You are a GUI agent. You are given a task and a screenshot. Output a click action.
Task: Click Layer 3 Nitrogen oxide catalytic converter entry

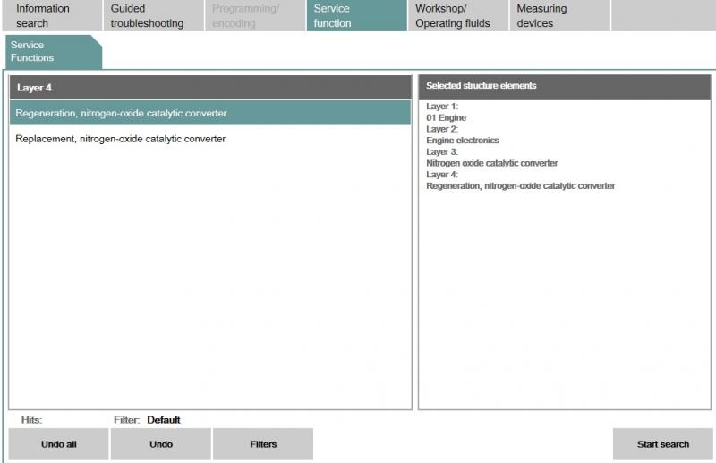(x=491, y=163)
